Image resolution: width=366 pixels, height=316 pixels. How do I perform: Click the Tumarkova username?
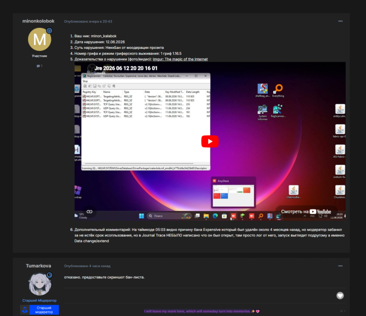click(38, 266)
